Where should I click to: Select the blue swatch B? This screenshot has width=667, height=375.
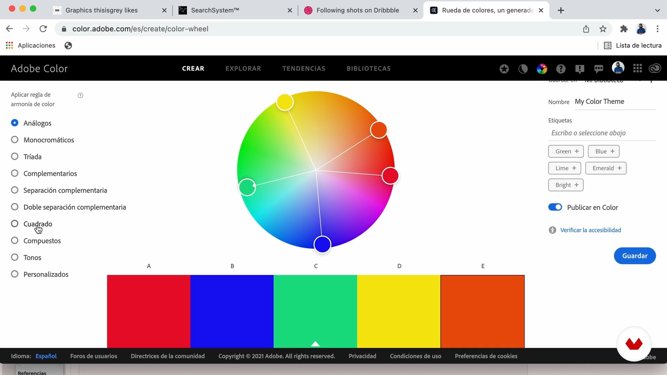[x=232, y=311]
